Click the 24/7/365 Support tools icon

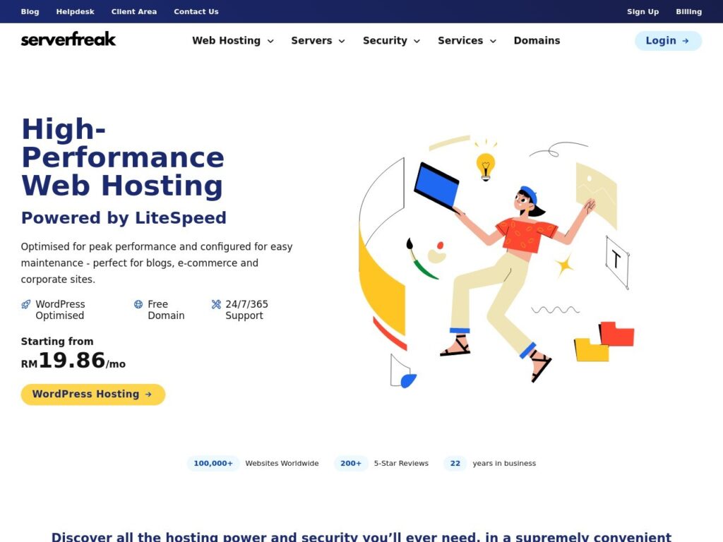click(x=216, y=305)
